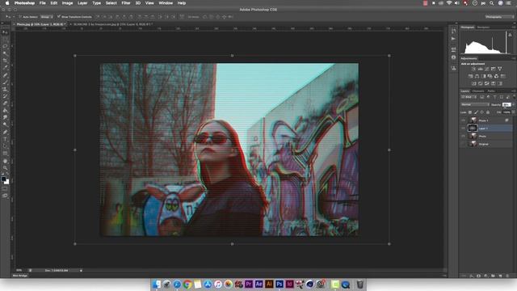The height and width of the screenshot is (291, 517).
Task: Show the Original layer
Action: click(463, 144)
